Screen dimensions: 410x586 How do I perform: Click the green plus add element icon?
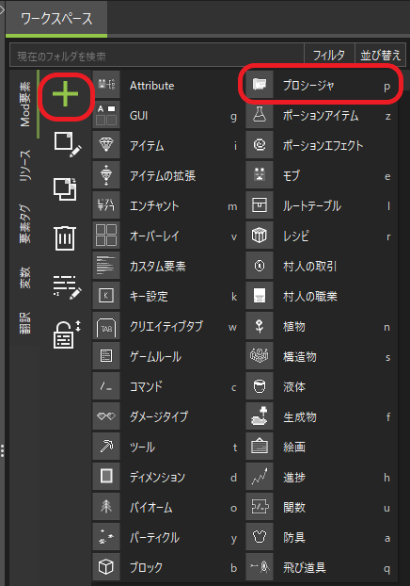pyautogui.click(x=65, y=94)
